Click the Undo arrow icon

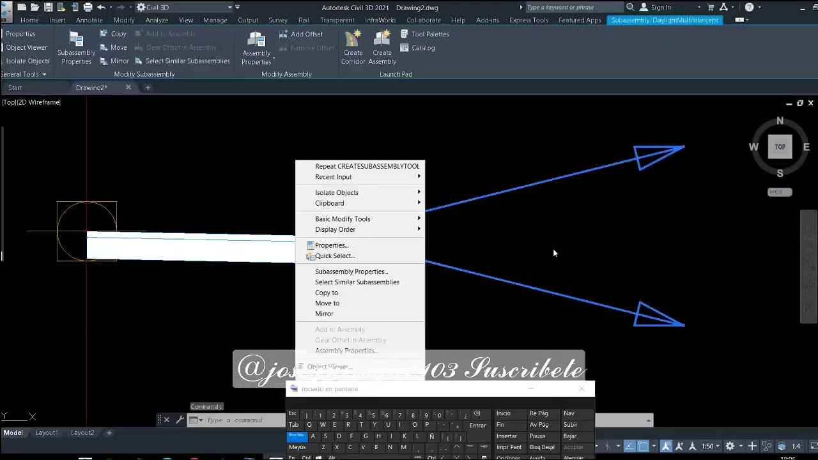(101, 7)
